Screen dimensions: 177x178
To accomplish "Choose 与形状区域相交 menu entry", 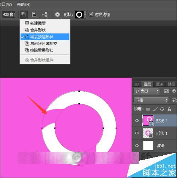I will [45, 44].
